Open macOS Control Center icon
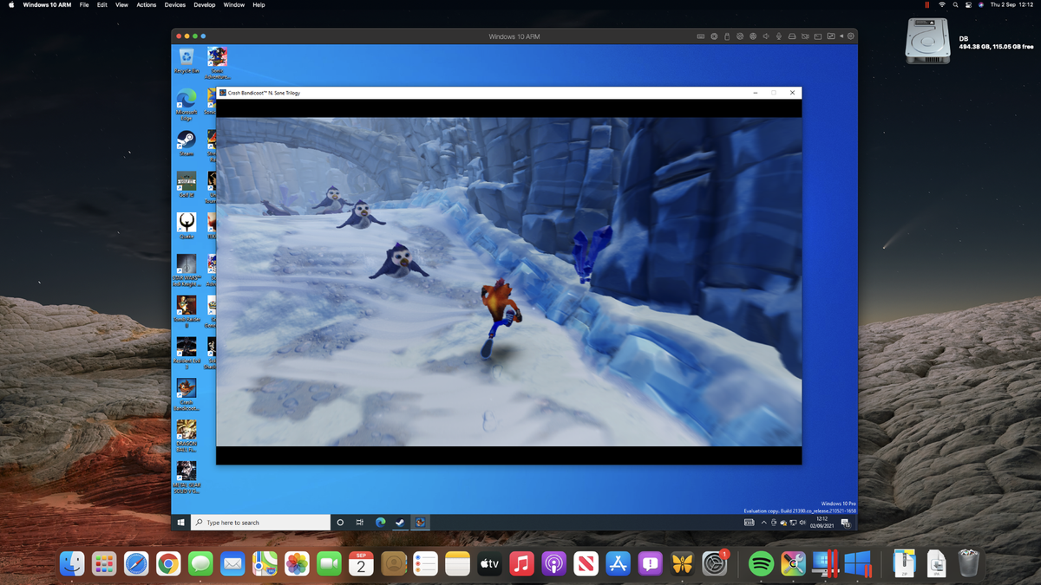1041x585 pixels. 968,4
